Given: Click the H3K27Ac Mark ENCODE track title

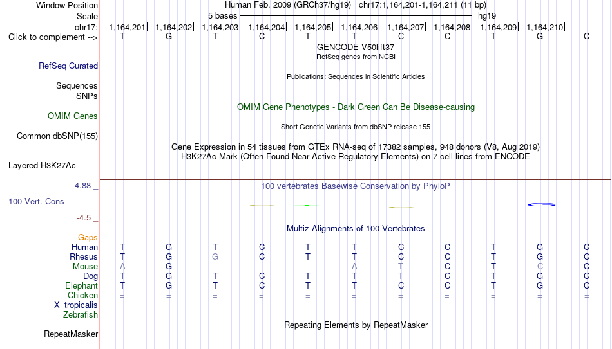Looking at the screenshot, I should 356,157.
